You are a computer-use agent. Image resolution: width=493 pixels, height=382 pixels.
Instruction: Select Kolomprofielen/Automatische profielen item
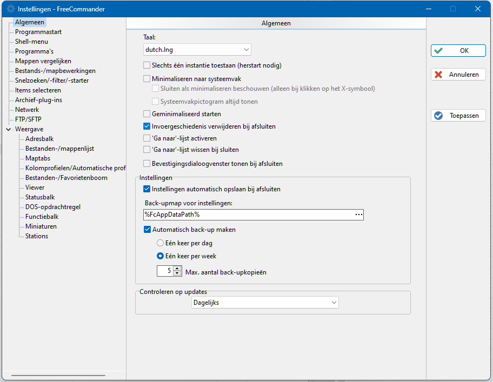point(76,168)
